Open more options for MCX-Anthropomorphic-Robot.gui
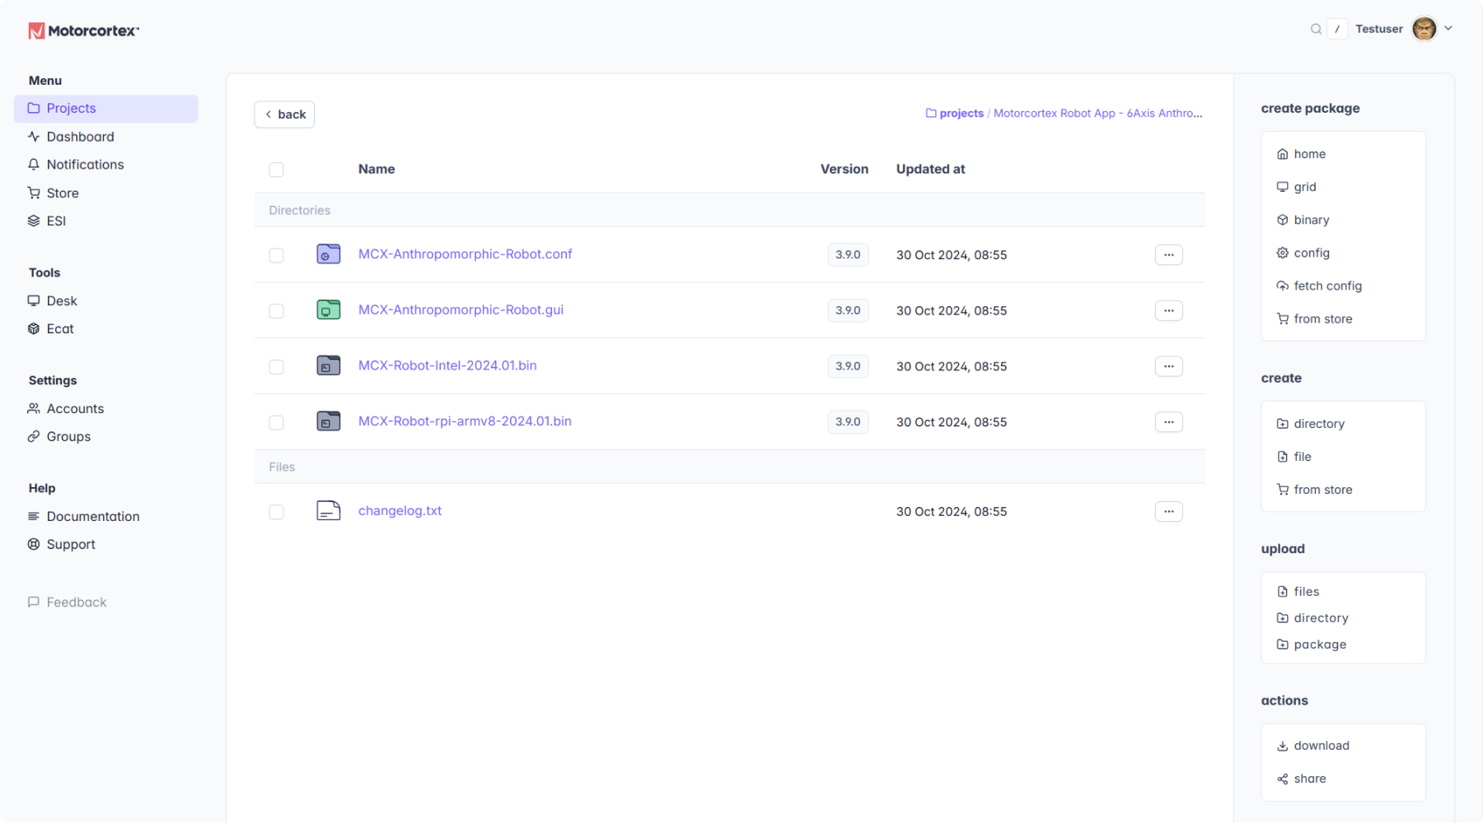 tap(1168, 310)
